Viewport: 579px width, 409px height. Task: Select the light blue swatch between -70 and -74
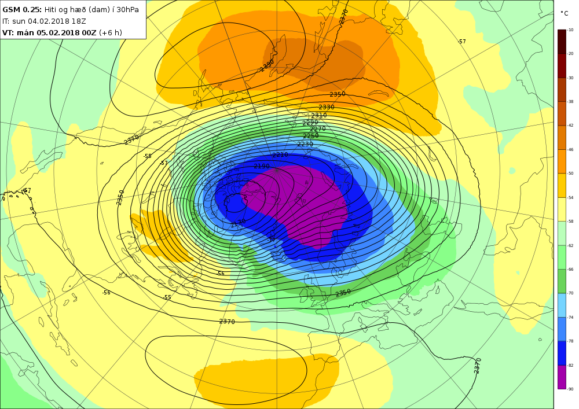click(x=562, y=305)
